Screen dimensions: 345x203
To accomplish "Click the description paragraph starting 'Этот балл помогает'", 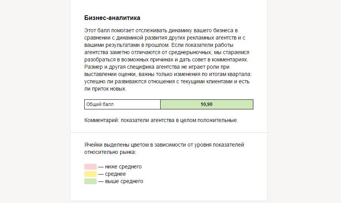I will [169, 59].
